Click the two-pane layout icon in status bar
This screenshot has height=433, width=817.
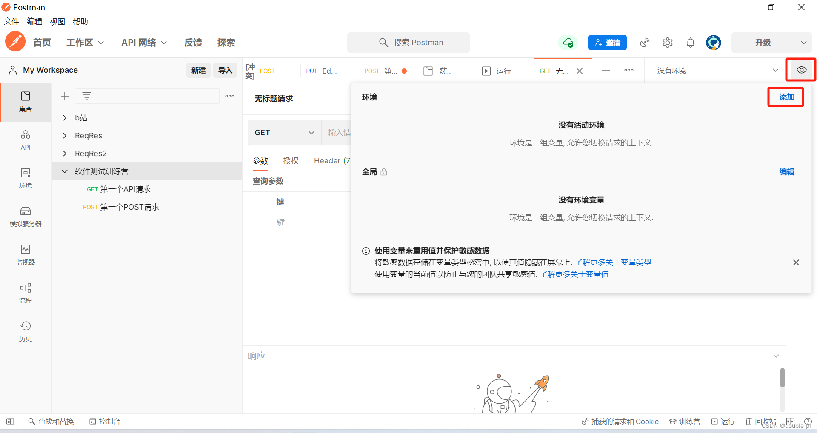pos(790,422)
